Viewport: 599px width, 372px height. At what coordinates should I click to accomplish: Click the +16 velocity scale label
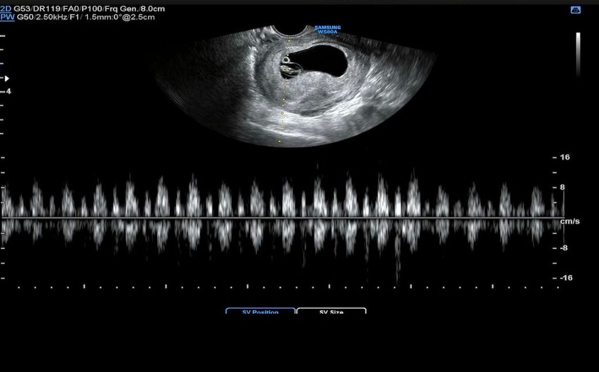564,157
